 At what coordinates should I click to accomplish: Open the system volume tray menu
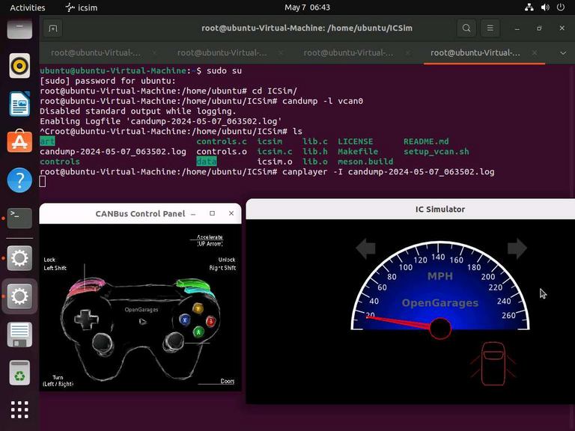(x=545, y=7)
